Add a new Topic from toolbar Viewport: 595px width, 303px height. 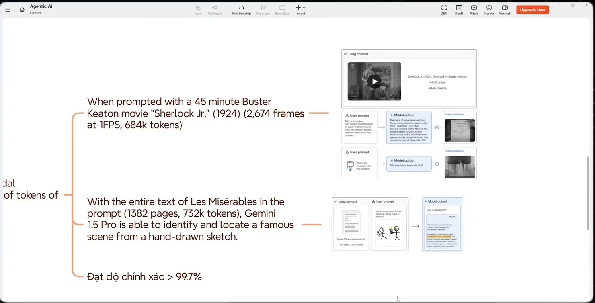198,10
